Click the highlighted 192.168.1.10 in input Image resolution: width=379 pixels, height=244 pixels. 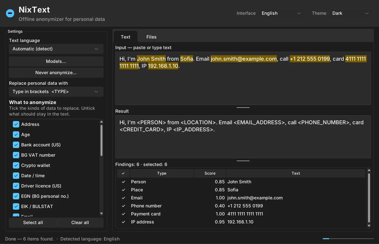click(x=163, y=66)
